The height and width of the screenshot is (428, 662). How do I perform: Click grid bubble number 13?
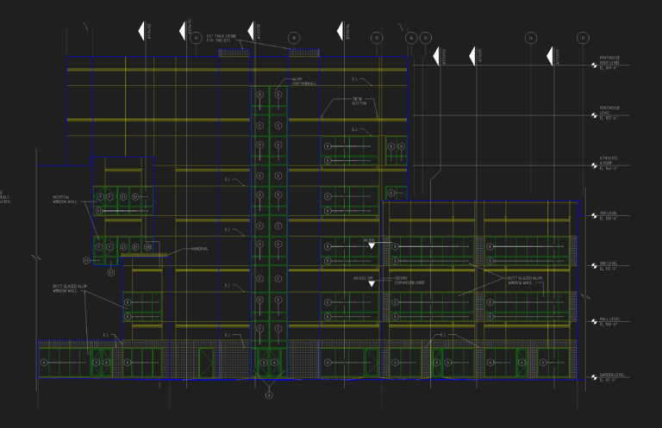pyautogui.click(x=583, y=38)
